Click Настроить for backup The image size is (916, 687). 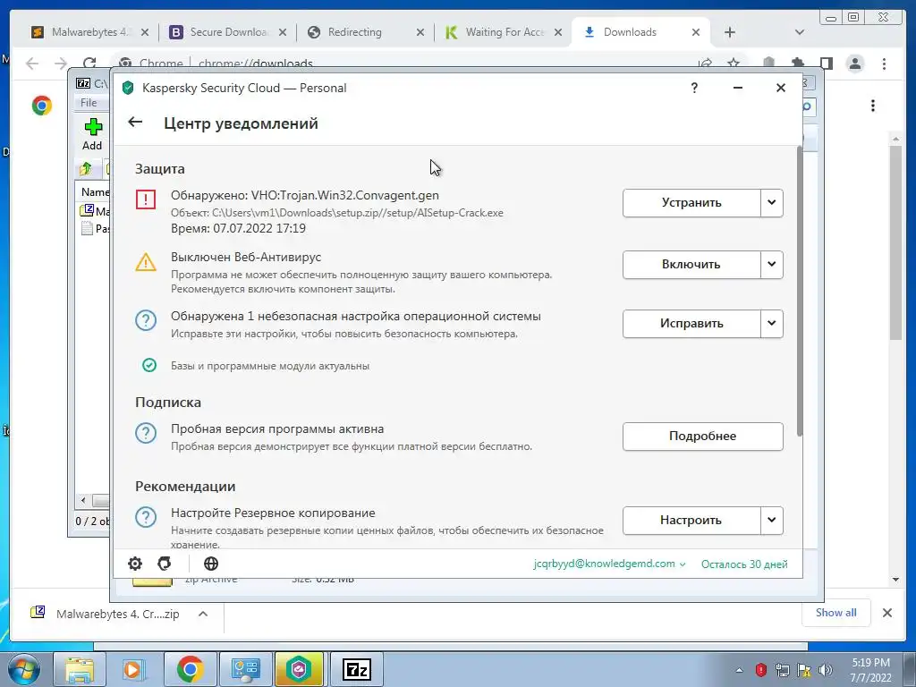click(x=691, y=520)
